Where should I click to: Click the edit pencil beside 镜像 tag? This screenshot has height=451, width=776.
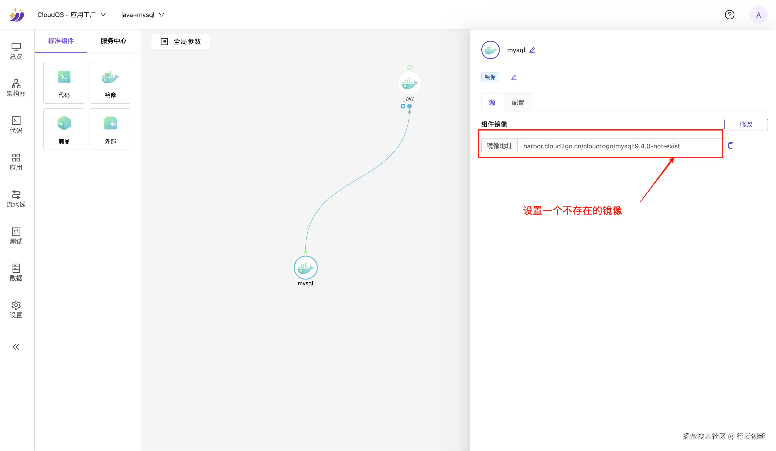click(514, 77)
